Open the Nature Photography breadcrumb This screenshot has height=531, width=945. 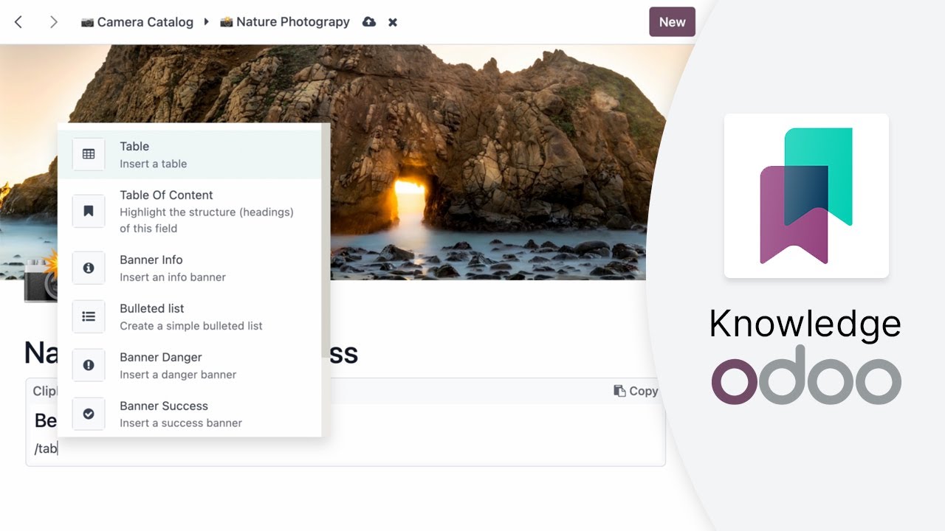285,22
